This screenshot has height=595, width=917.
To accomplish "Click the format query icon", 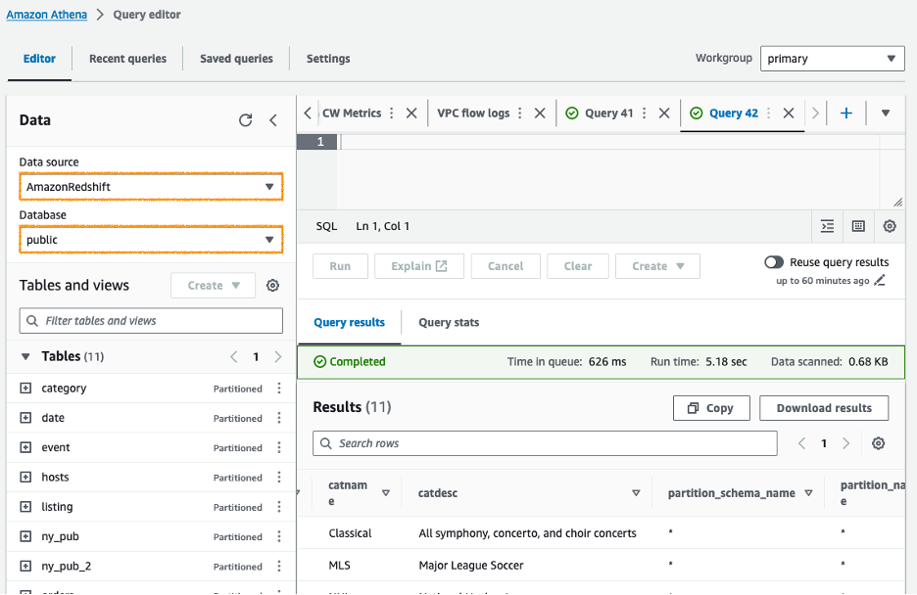I will click(x=827, y=227).
